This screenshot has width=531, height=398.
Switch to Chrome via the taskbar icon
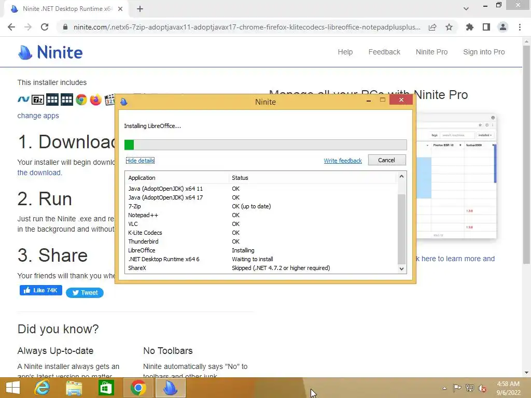click(138, 388)
